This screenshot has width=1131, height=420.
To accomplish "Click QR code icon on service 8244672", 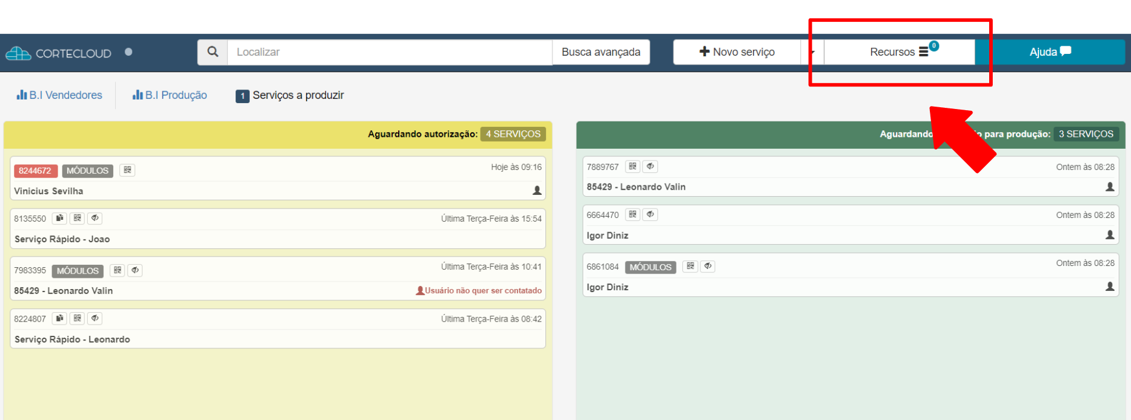I will tap(128, 170).
